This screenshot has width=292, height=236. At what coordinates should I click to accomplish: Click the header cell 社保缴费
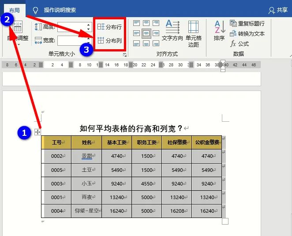(x=177, y=142)
